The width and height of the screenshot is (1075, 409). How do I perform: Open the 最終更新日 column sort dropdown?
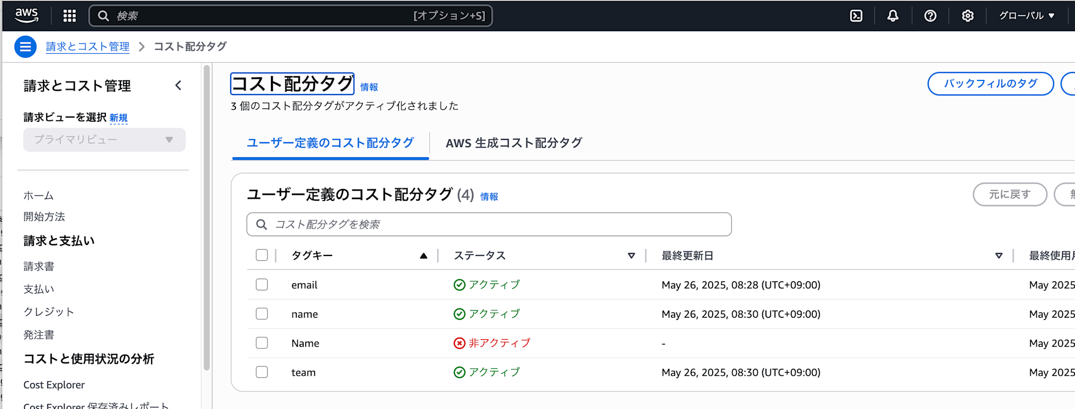click(x=999, y=255)
